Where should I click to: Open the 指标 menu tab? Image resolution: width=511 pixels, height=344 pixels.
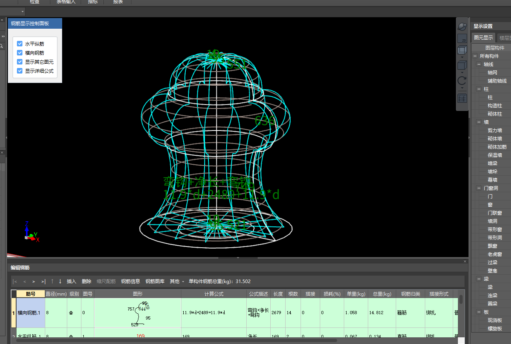[x=93, y=2]
